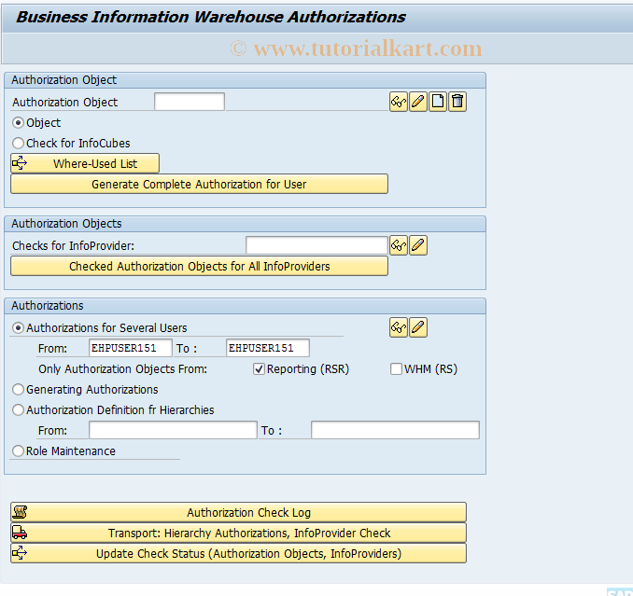The height and width of the screenshot is (596, 633).
Task: Click Display glasses icon for Authorization Object
Action: click(x=399, y=102)
